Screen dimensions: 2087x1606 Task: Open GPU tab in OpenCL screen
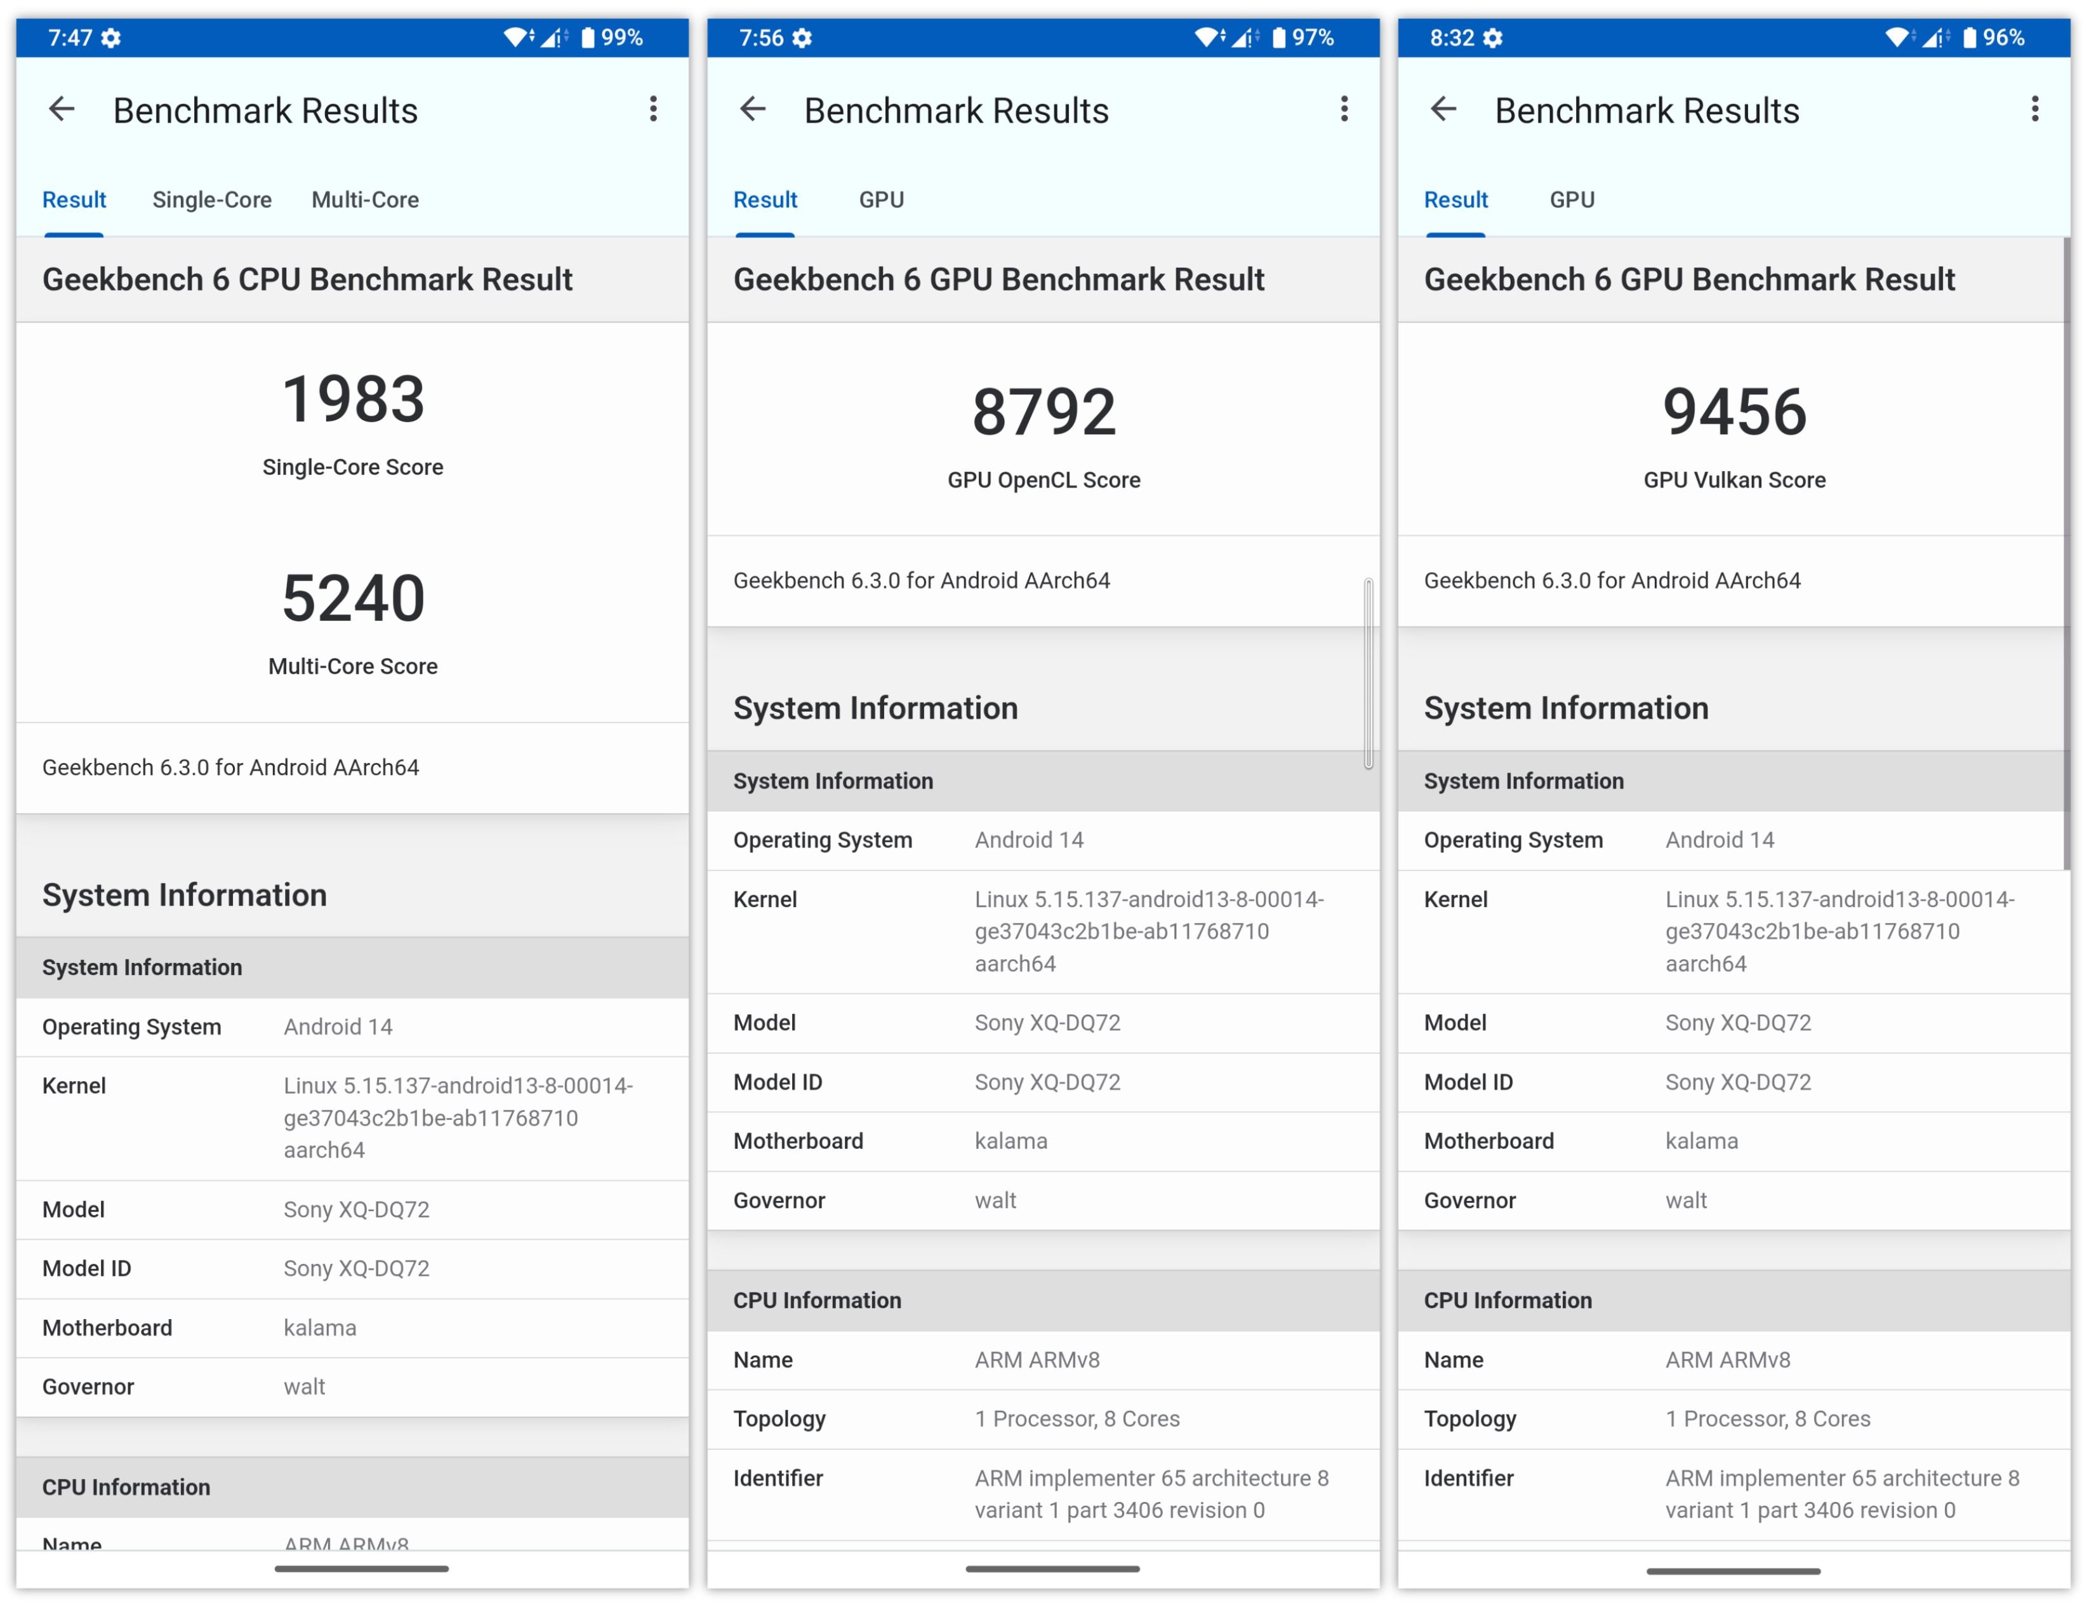tap(881, 200)
